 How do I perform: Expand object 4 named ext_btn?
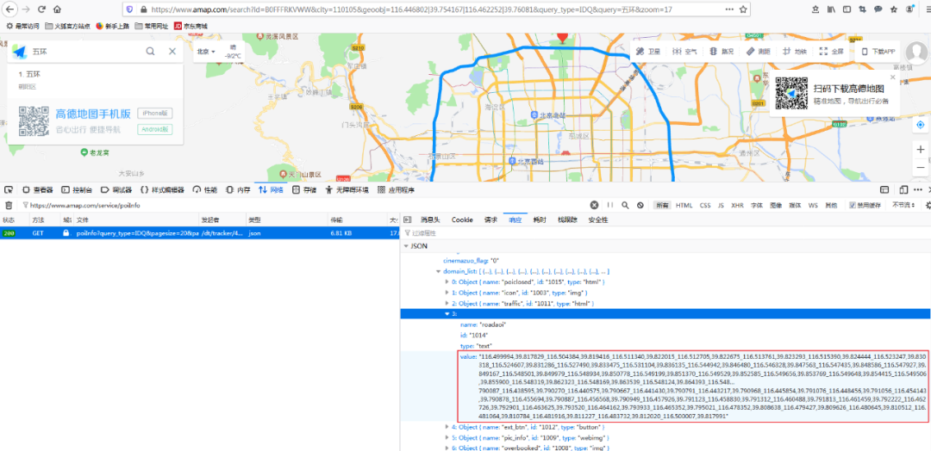tap(447, 427)
